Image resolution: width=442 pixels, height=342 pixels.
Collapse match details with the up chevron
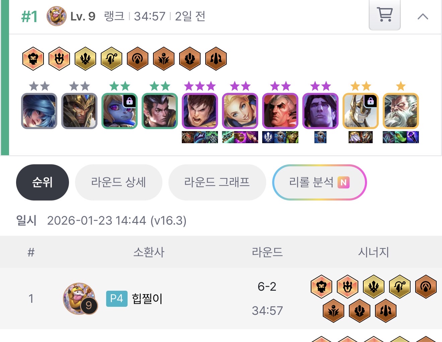pyautogui.click(x=423, y=16)
